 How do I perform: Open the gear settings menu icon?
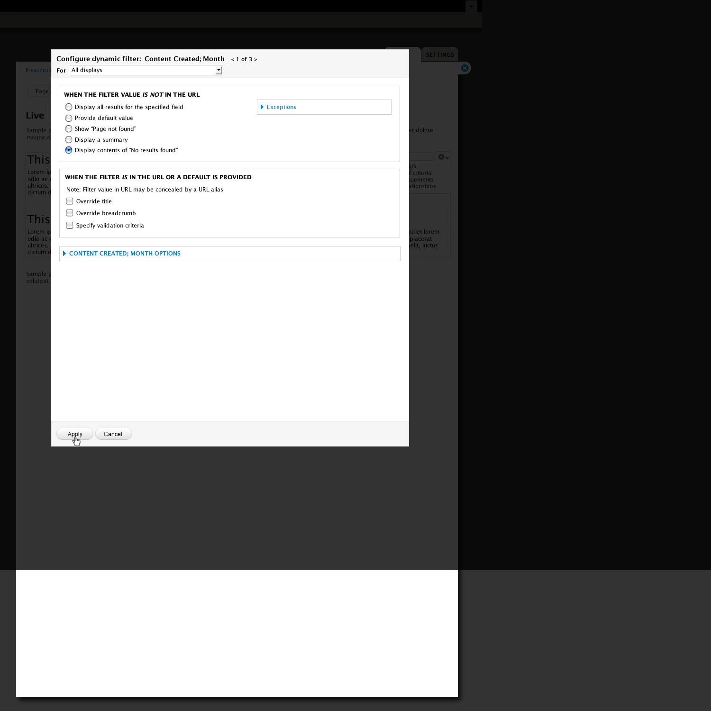point(443,157)
